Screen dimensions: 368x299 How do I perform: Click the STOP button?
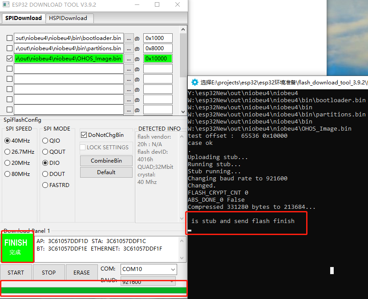pos(49,272)
